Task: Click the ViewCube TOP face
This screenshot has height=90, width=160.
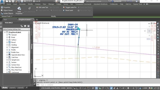Action: tap(149, 31)
